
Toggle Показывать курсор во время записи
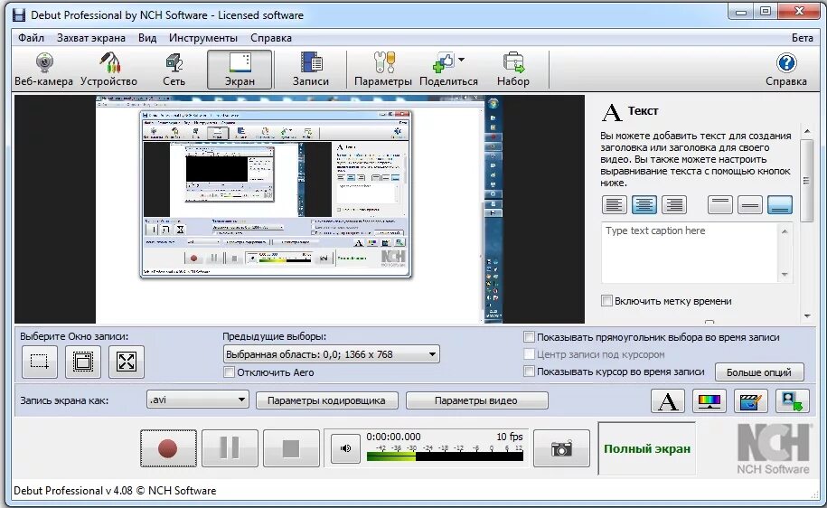point(529,372)
